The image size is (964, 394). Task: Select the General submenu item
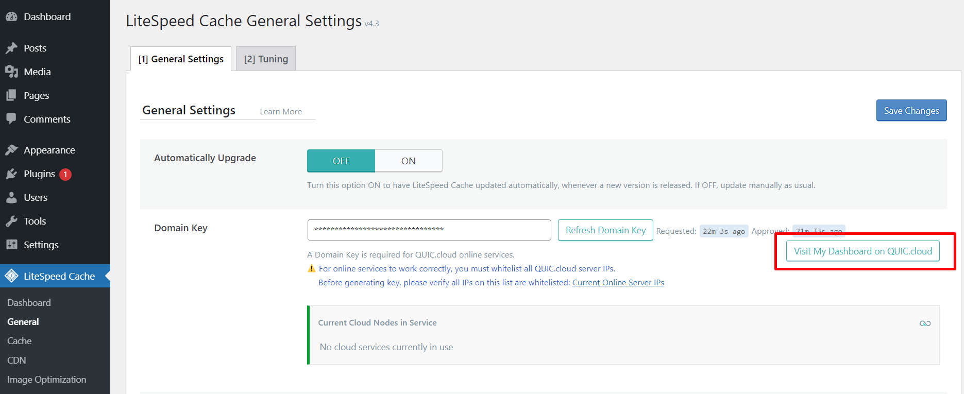(x=23, y=321)
